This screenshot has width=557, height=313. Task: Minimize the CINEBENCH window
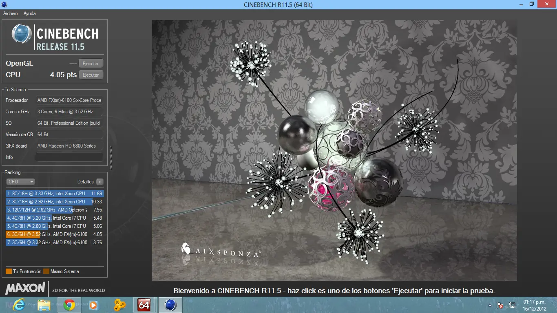click(x=521, y=4)
